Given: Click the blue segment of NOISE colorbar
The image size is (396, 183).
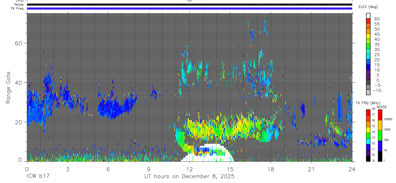Looking at the screenshot, I should pyautogui.click(x=380, y=146).
